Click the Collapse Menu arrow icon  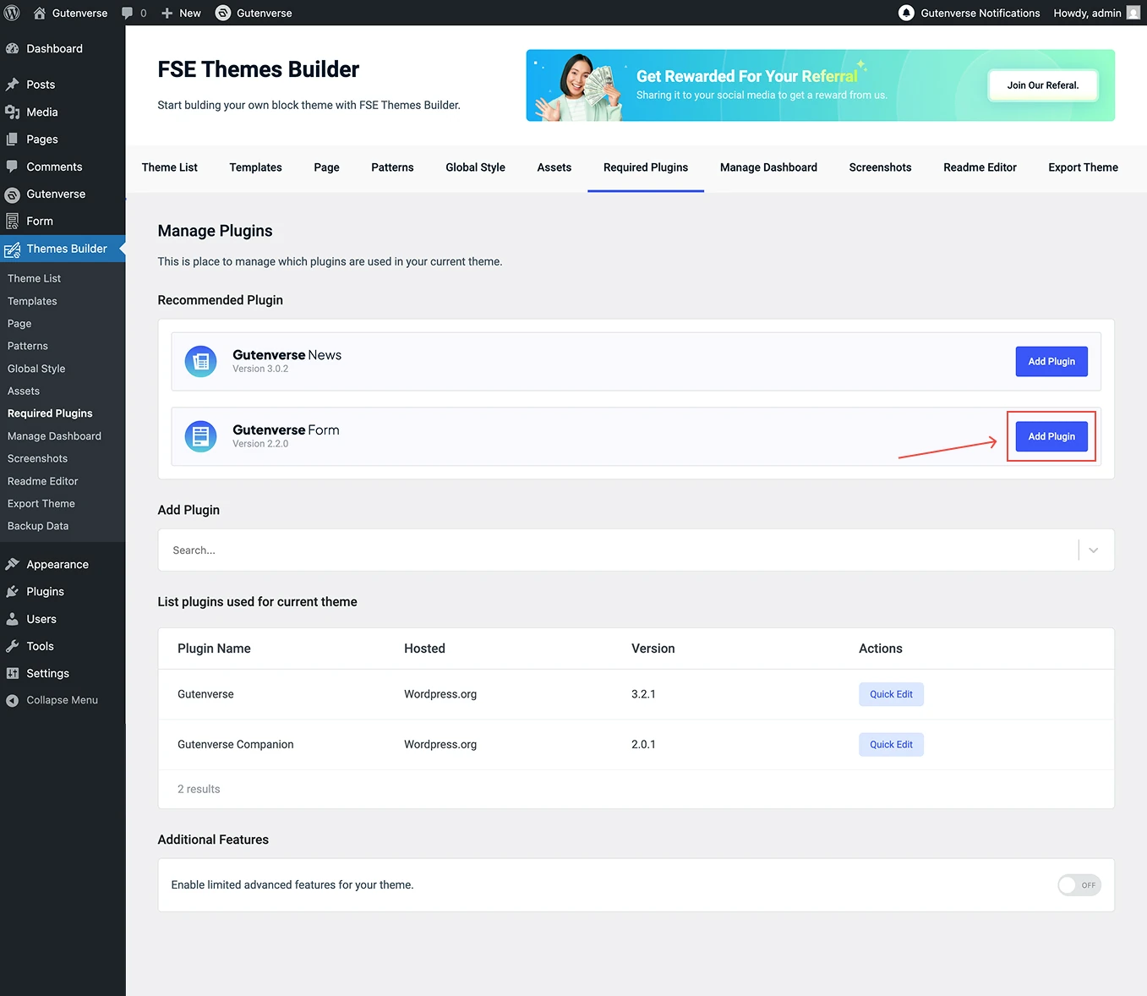tap(12, 700)
